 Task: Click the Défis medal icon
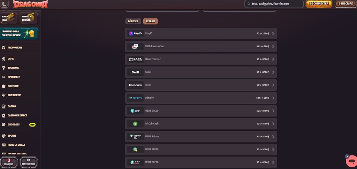[x=3, y=59]
